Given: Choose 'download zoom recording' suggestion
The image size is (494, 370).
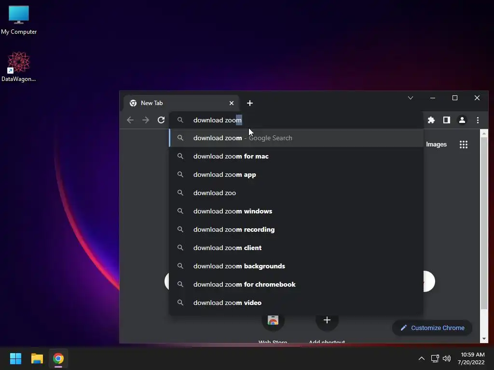Looking at the screenshot, I should pyautogui.click(x=296, y=229).
